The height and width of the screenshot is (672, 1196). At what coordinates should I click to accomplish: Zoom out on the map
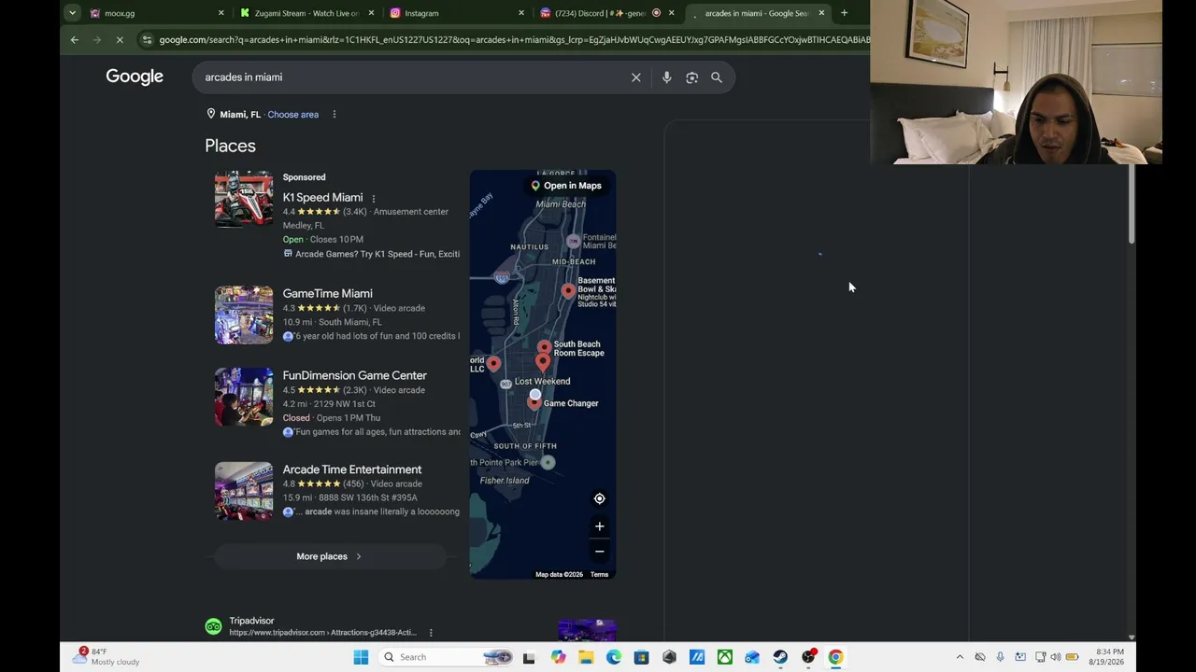pyautogui.click(x=600, y=552)
